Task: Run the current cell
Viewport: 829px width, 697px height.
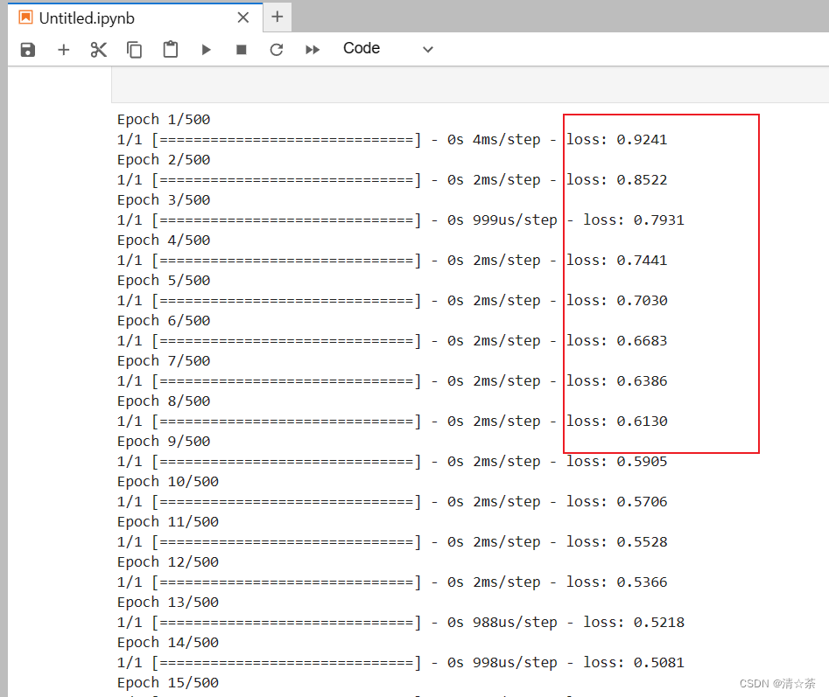Action: (206, 49)
